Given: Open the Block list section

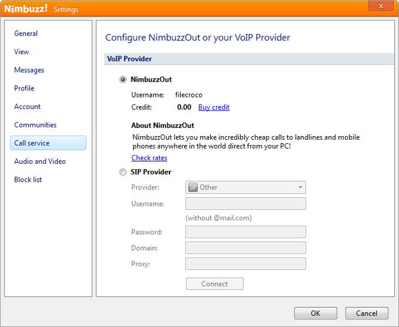Looking at the screenshot, I should tap(28, 179).
